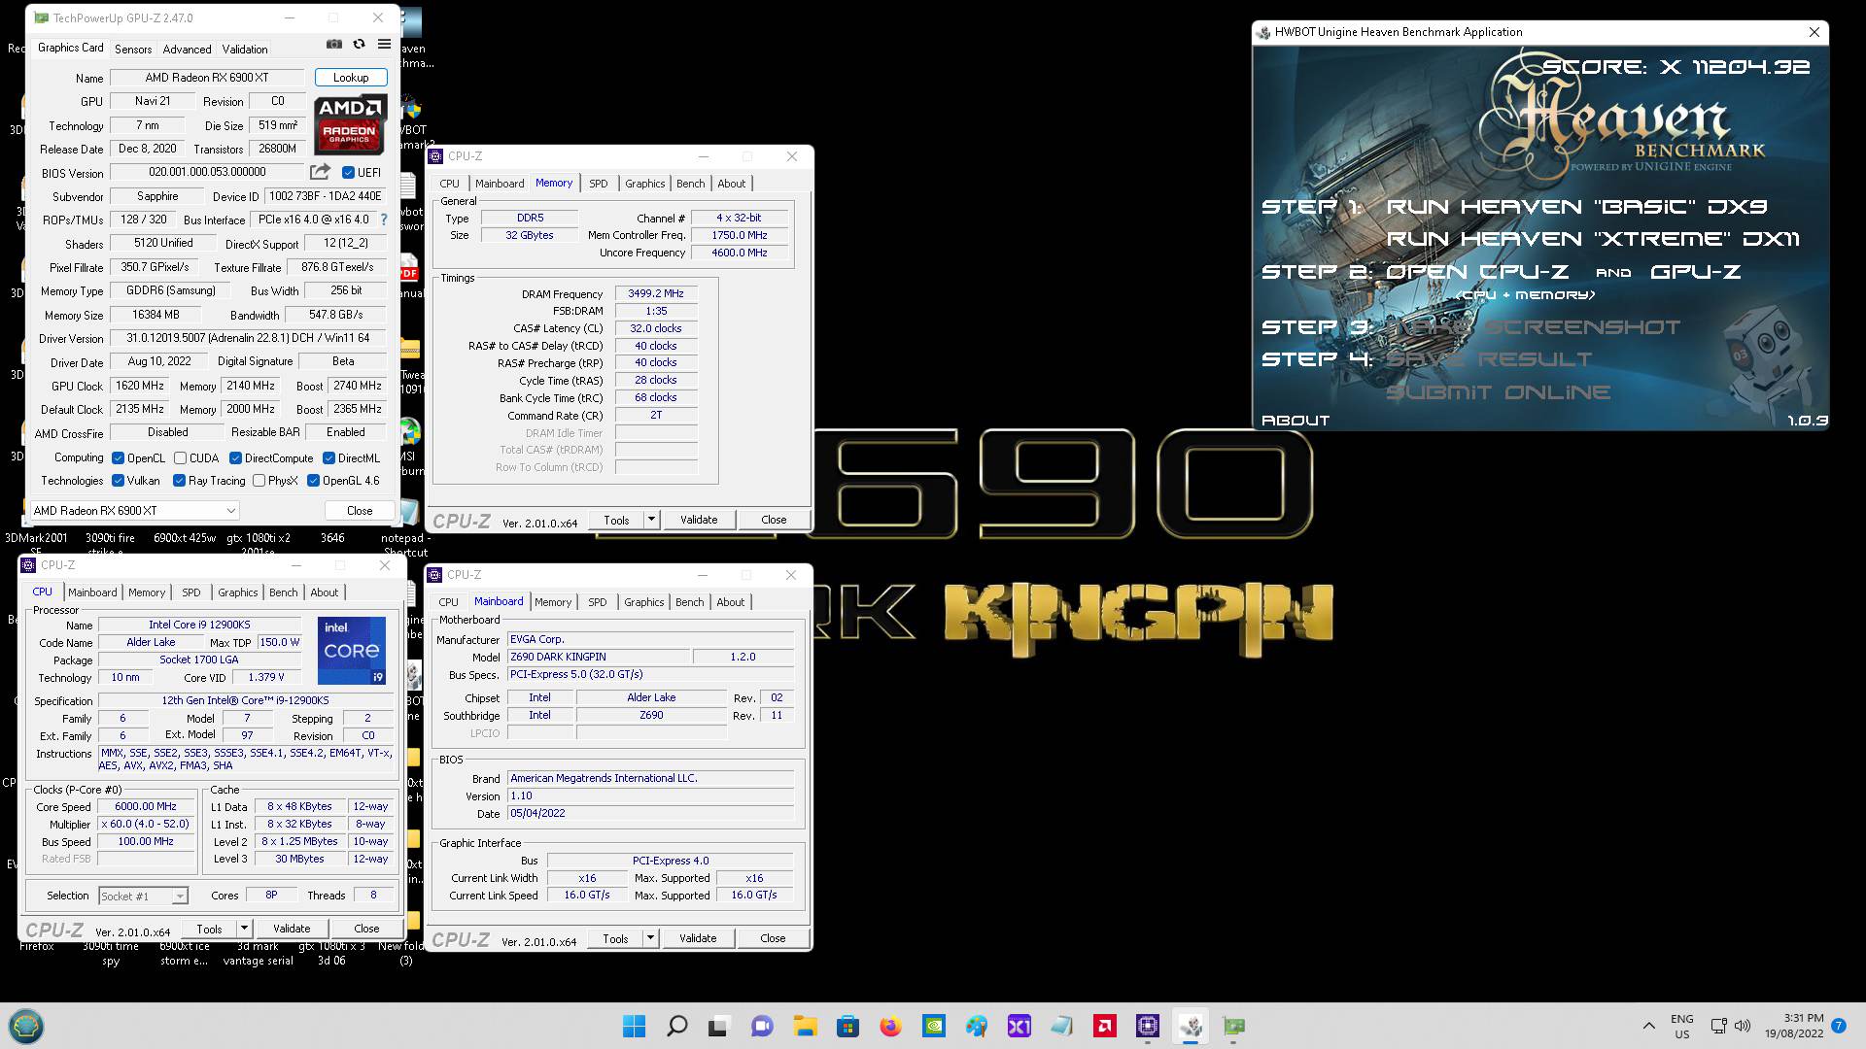Click About in the HWBOT Heaven window
This screenshot has width=1866, height=1049.
1296,421
